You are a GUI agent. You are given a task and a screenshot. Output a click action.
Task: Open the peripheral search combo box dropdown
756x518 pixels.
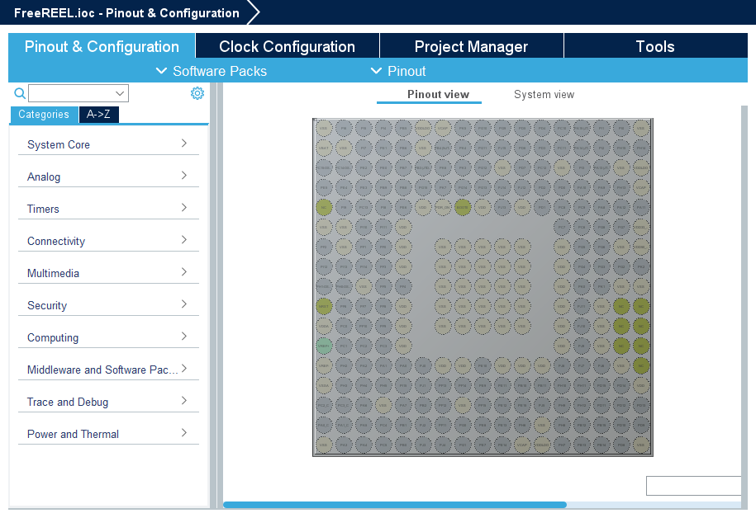click(x=120, y=93)
